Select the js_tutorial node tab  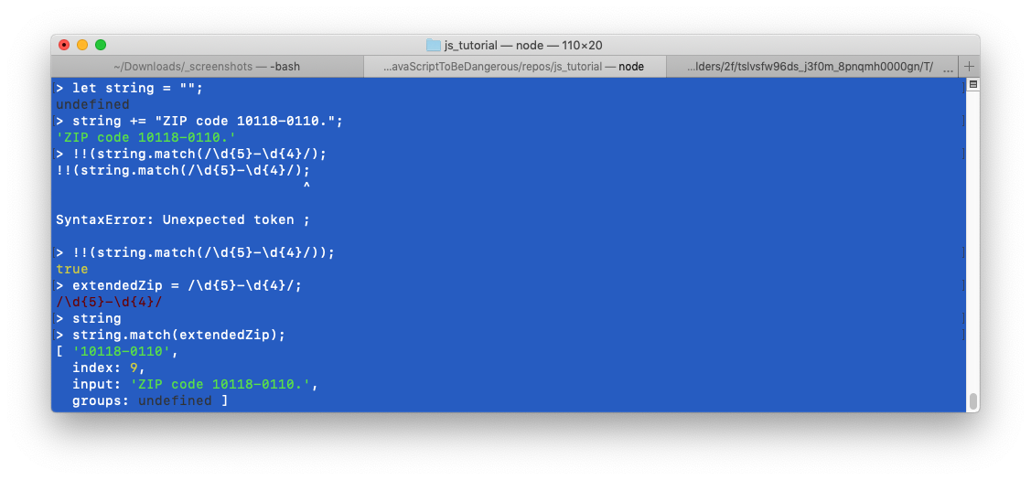[514, 67]
